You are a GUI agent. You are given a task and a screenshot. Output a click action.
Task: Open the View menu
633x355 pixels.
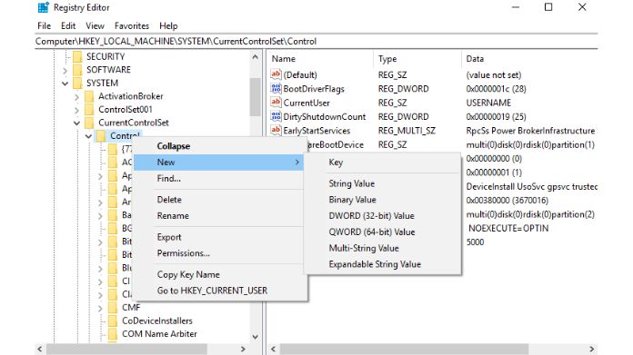click(x=95, y=25)
